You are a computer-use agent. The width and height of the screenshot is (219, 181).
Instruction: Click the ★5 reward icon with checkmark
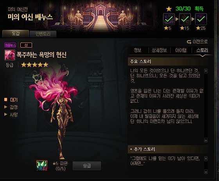point(169,19)
